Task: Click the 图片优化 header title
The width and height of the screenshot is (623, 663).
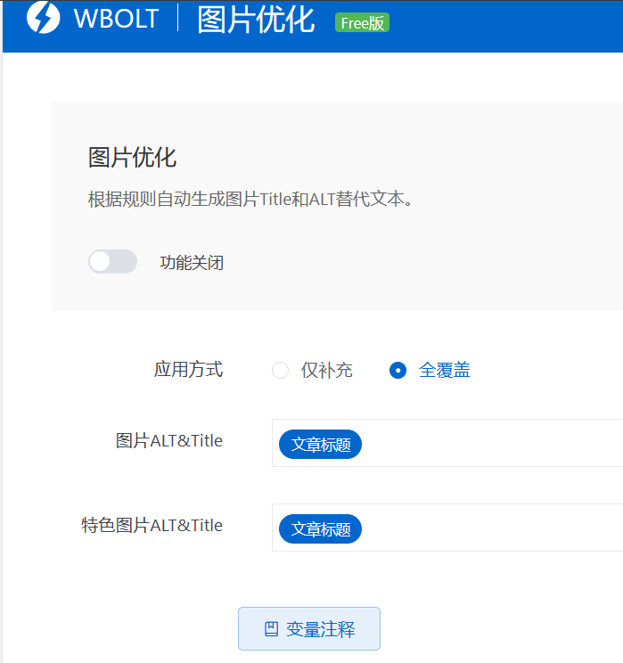Action: [257, 20]
